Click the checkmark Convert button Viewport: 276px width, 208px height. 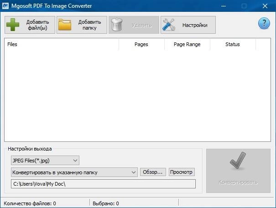point(238,171)
